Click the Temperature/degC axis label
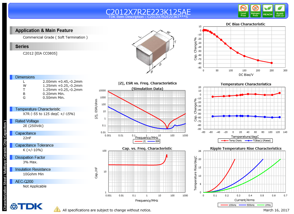Screen dimensions: 294x214 pyautogui.click(x=245, y=136)
